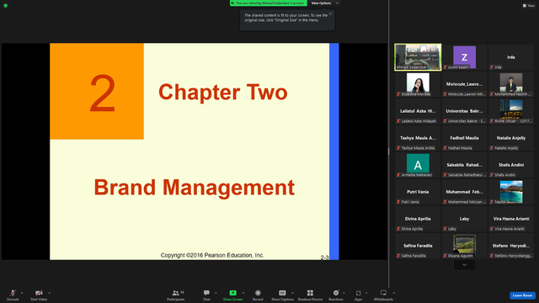Select the Safina Faradila participant tile
This screenshot has width=539, height=303.
[418, 246]
